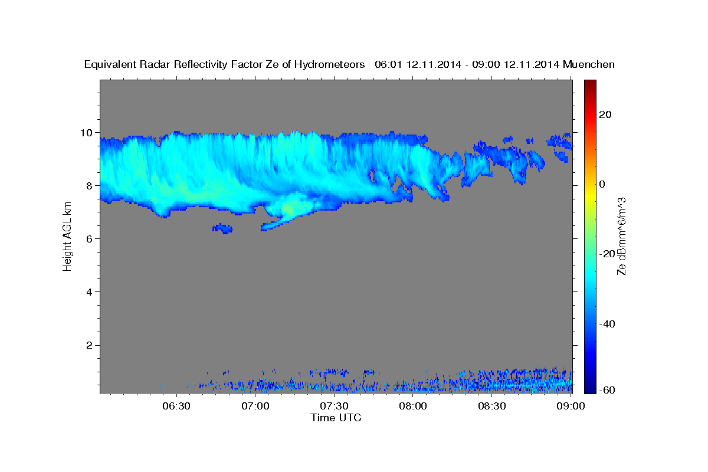Screen dimensions: 708x472
Task: Click the dark blue bottom of the colorbar
Action: tap(591, 386)
